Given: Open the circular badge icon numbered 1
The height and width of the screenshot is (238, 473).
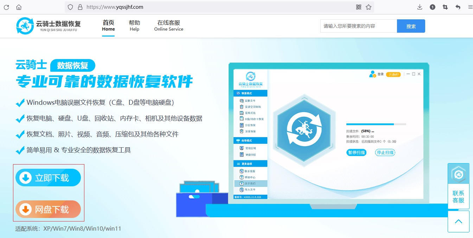Looking at the screenshot, I should pyautogui.click(x=433, y=7).
